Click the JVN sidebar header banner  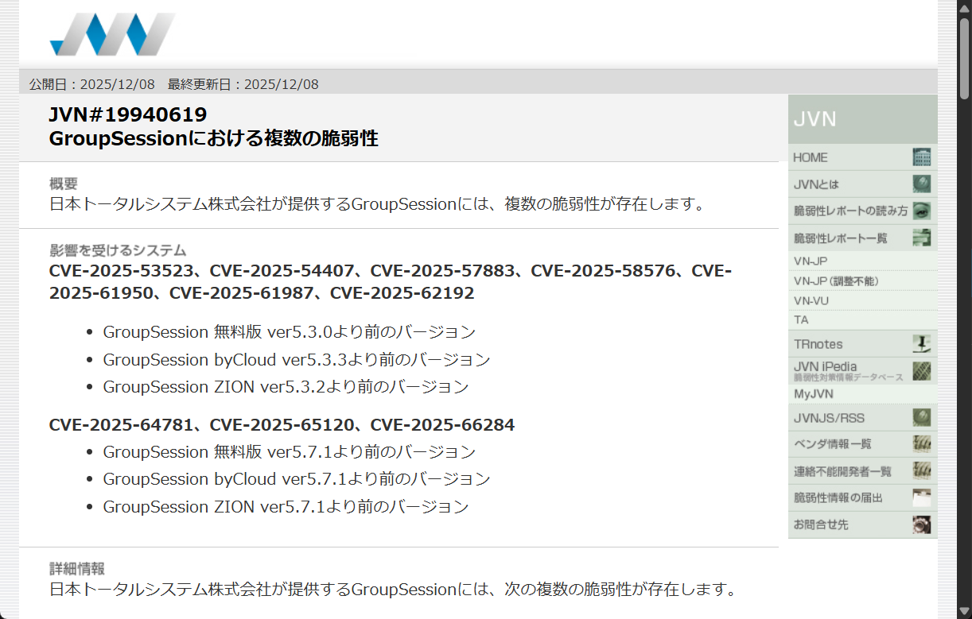pyautogui.click(x=862, y=119)
